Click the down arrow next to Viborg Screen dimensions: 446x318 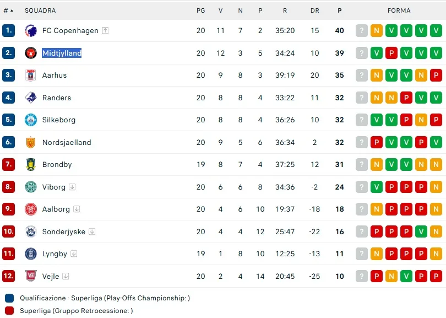(x=72, y=187)
